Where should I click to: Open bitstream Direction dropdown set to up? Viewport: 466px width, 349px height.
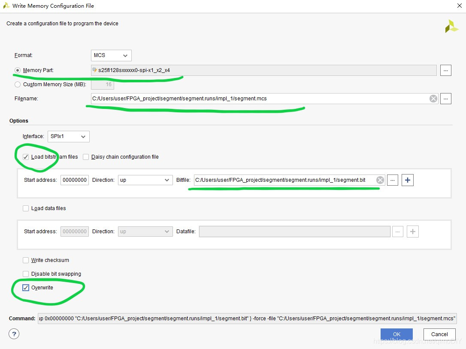pyautogui.click(x=145, y=180)
